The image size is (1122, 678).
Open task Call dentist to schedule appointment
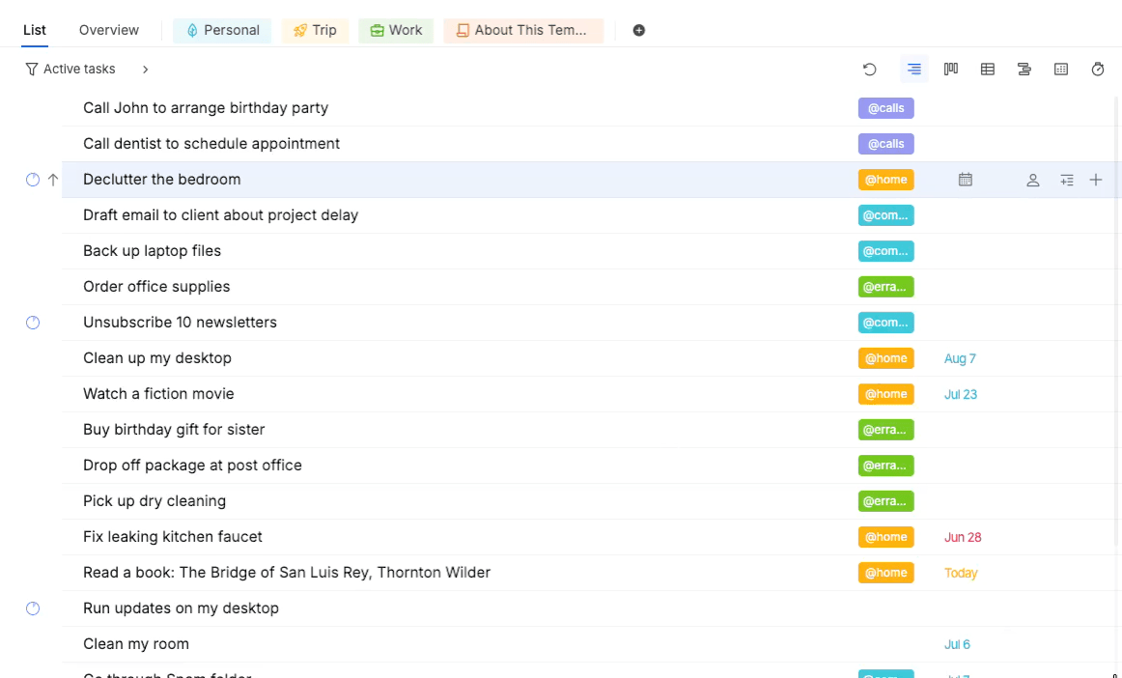pyautogui.click(x=211, y=144)
